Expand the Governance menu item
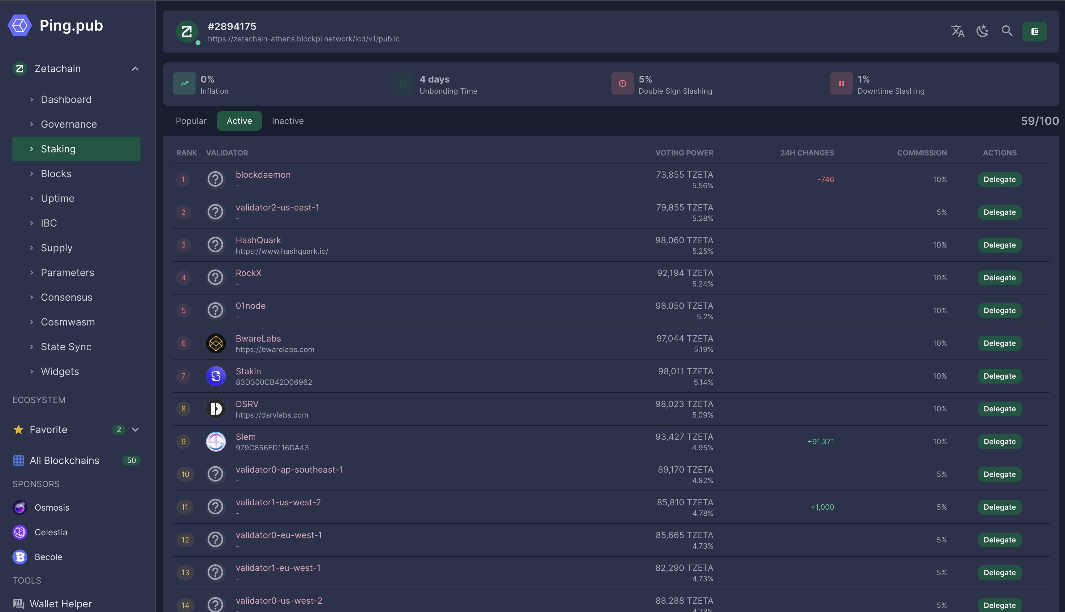This screenshot has width=1065, height=612. click(69, 124)
